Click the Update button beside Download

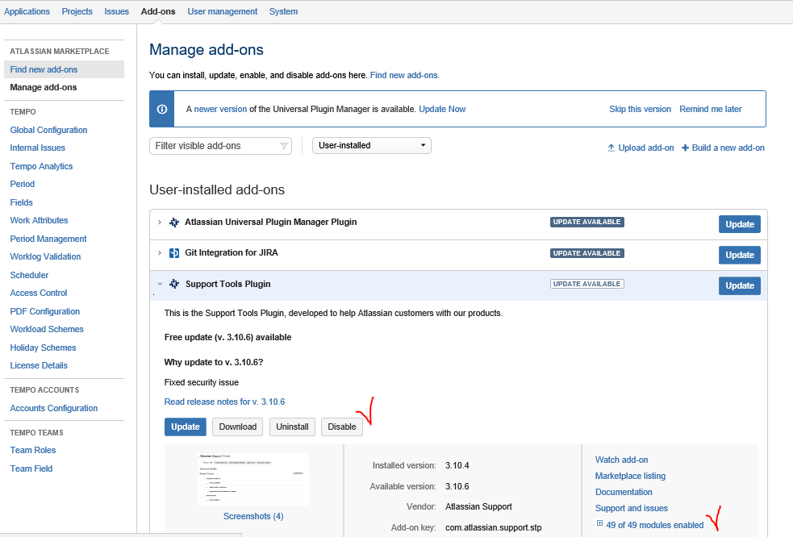coord(185,427)
